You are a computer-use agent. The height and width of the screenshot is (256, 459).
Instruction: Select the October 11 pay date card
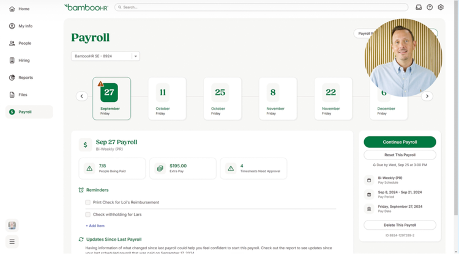click(x=163, y=98)
